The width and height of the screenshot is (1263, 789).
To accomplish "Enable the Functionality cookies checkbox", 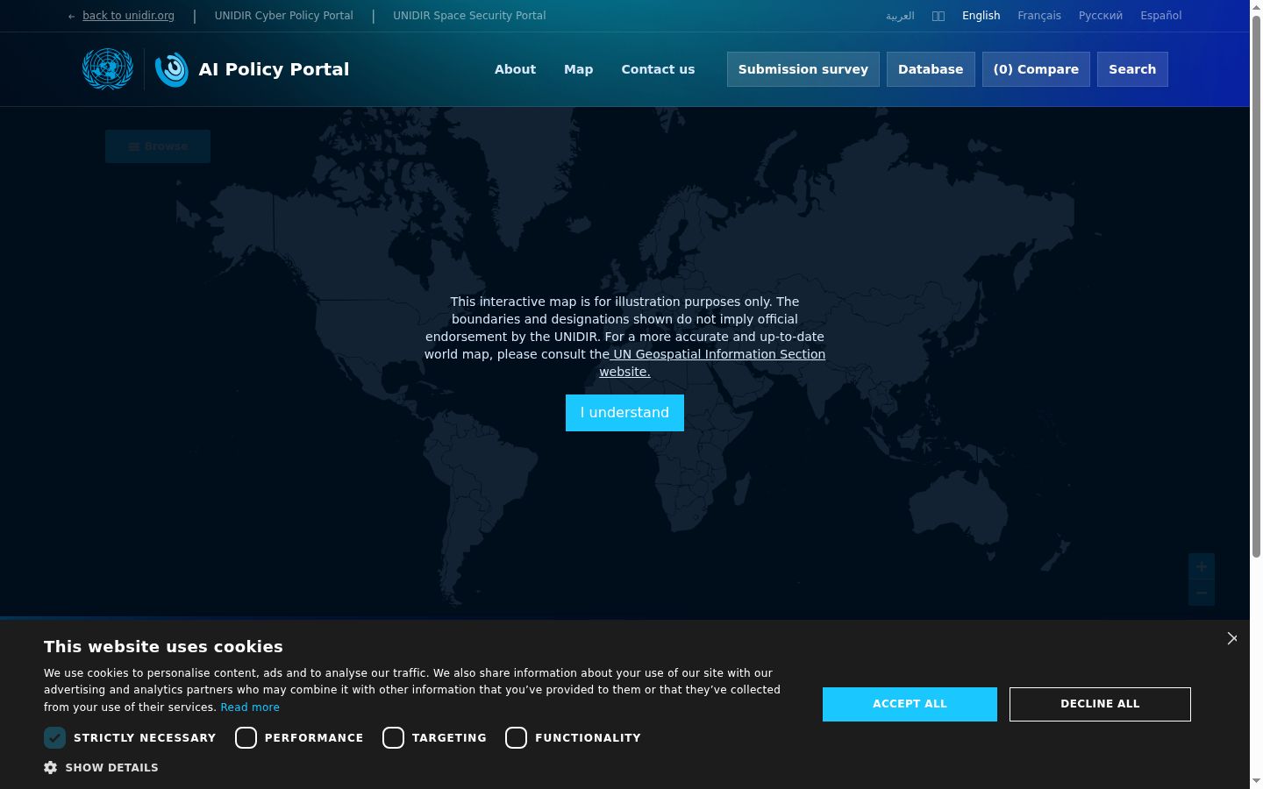I will (516, 738).
